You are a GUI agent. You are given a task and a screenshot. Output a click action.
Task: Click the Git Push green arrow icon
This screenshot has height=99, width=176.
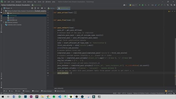pyautogui.click(x=162, y=5)
